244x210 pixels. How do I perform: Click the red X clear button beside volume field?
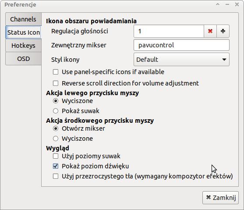click(x=210, y=31)
